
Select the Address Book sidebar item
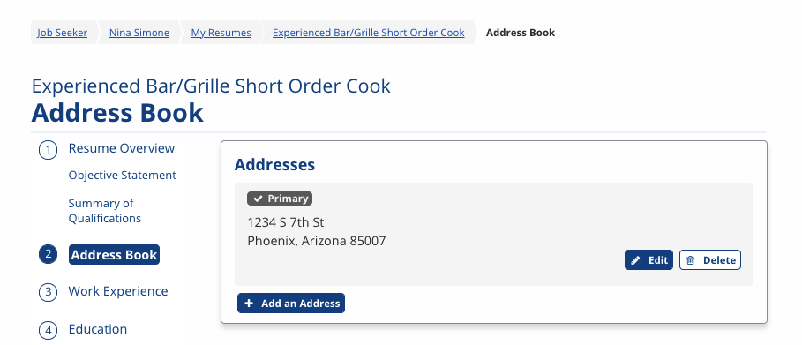coord(114,255)
